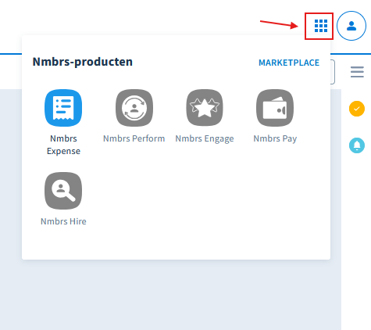Open the user profile menu
This screenshot has width=371, height=330.
point(351,26)
